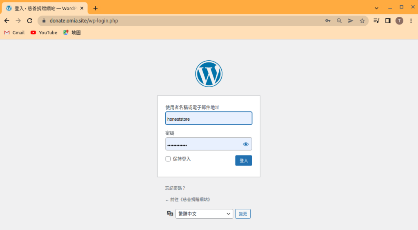Viewport: 418px width, 230px height.
Task: Expand the tab search chevron
Action: [376, 8]
